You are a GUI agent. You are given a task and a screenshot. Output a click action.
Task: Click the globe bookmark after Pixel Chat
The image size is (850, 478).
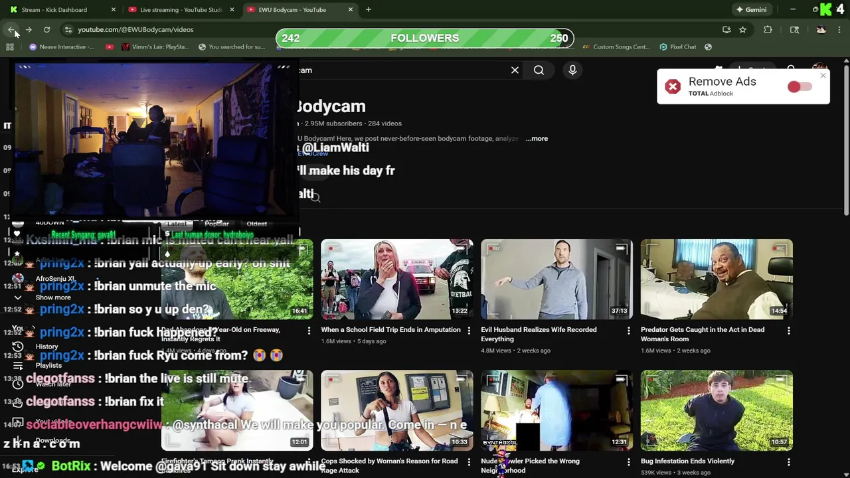708,46
